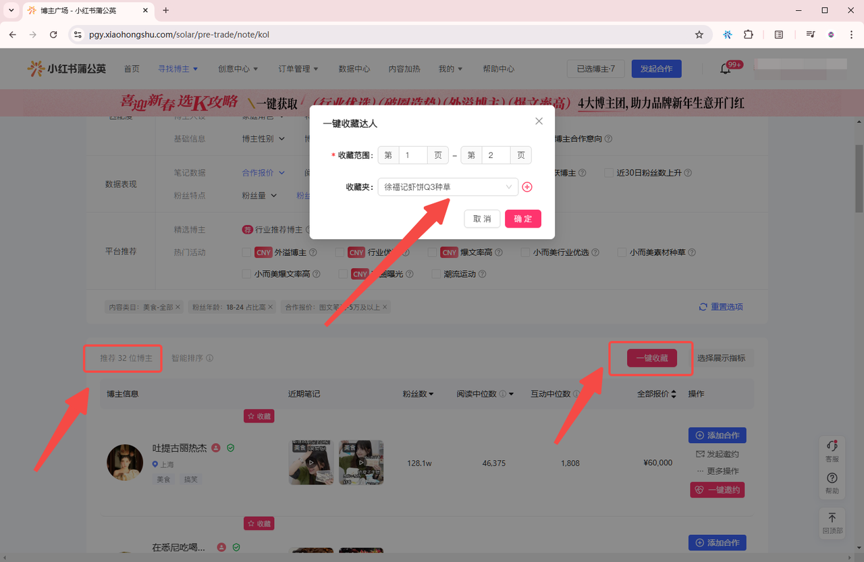Toggle the 近30日粉丝数上升 checkbox
Viewport: 864px width, 562px height.
[609, 173]
